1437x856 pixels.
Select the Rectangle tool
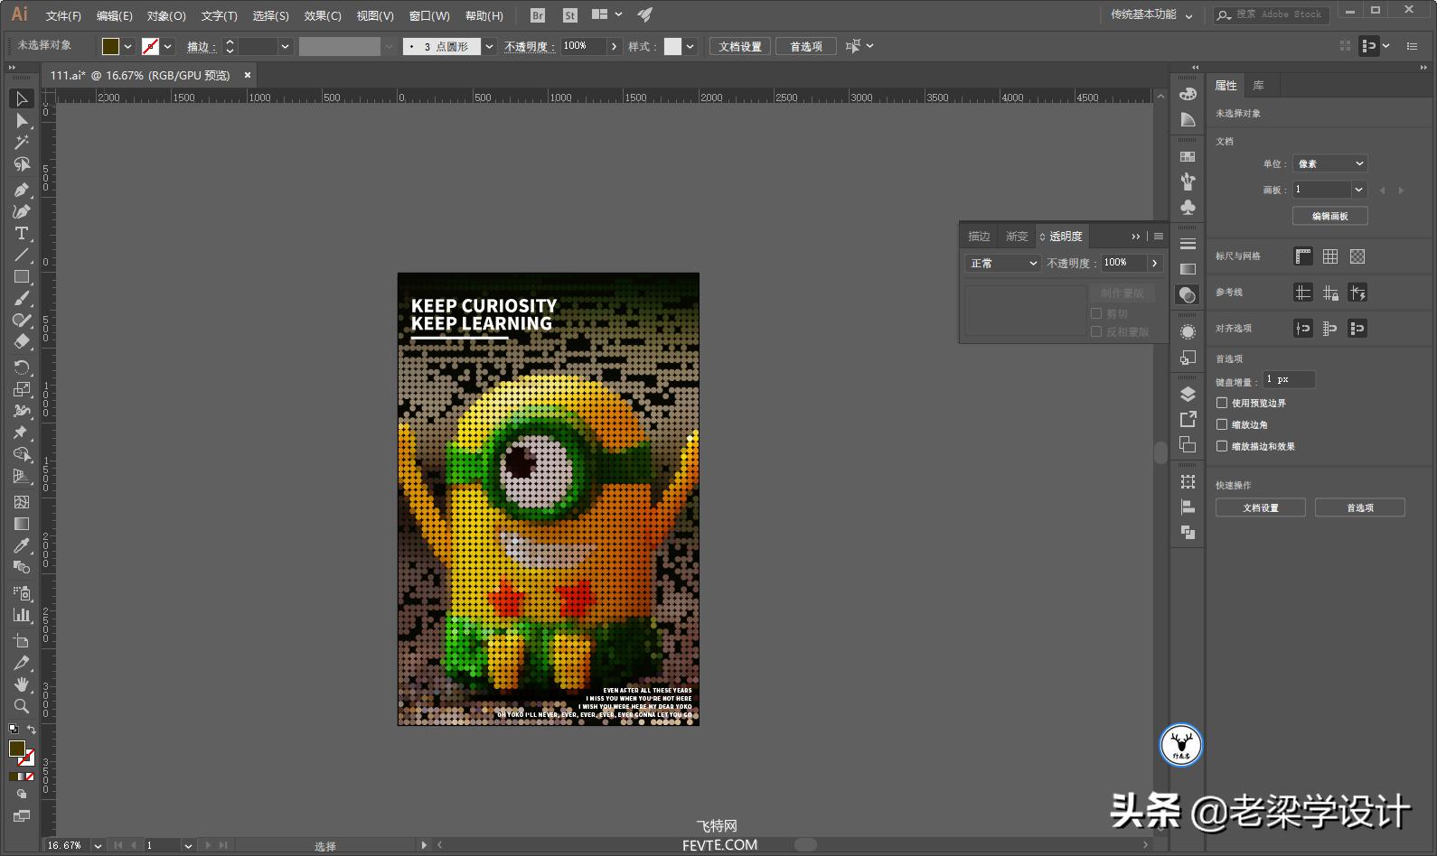coord(22,277)
